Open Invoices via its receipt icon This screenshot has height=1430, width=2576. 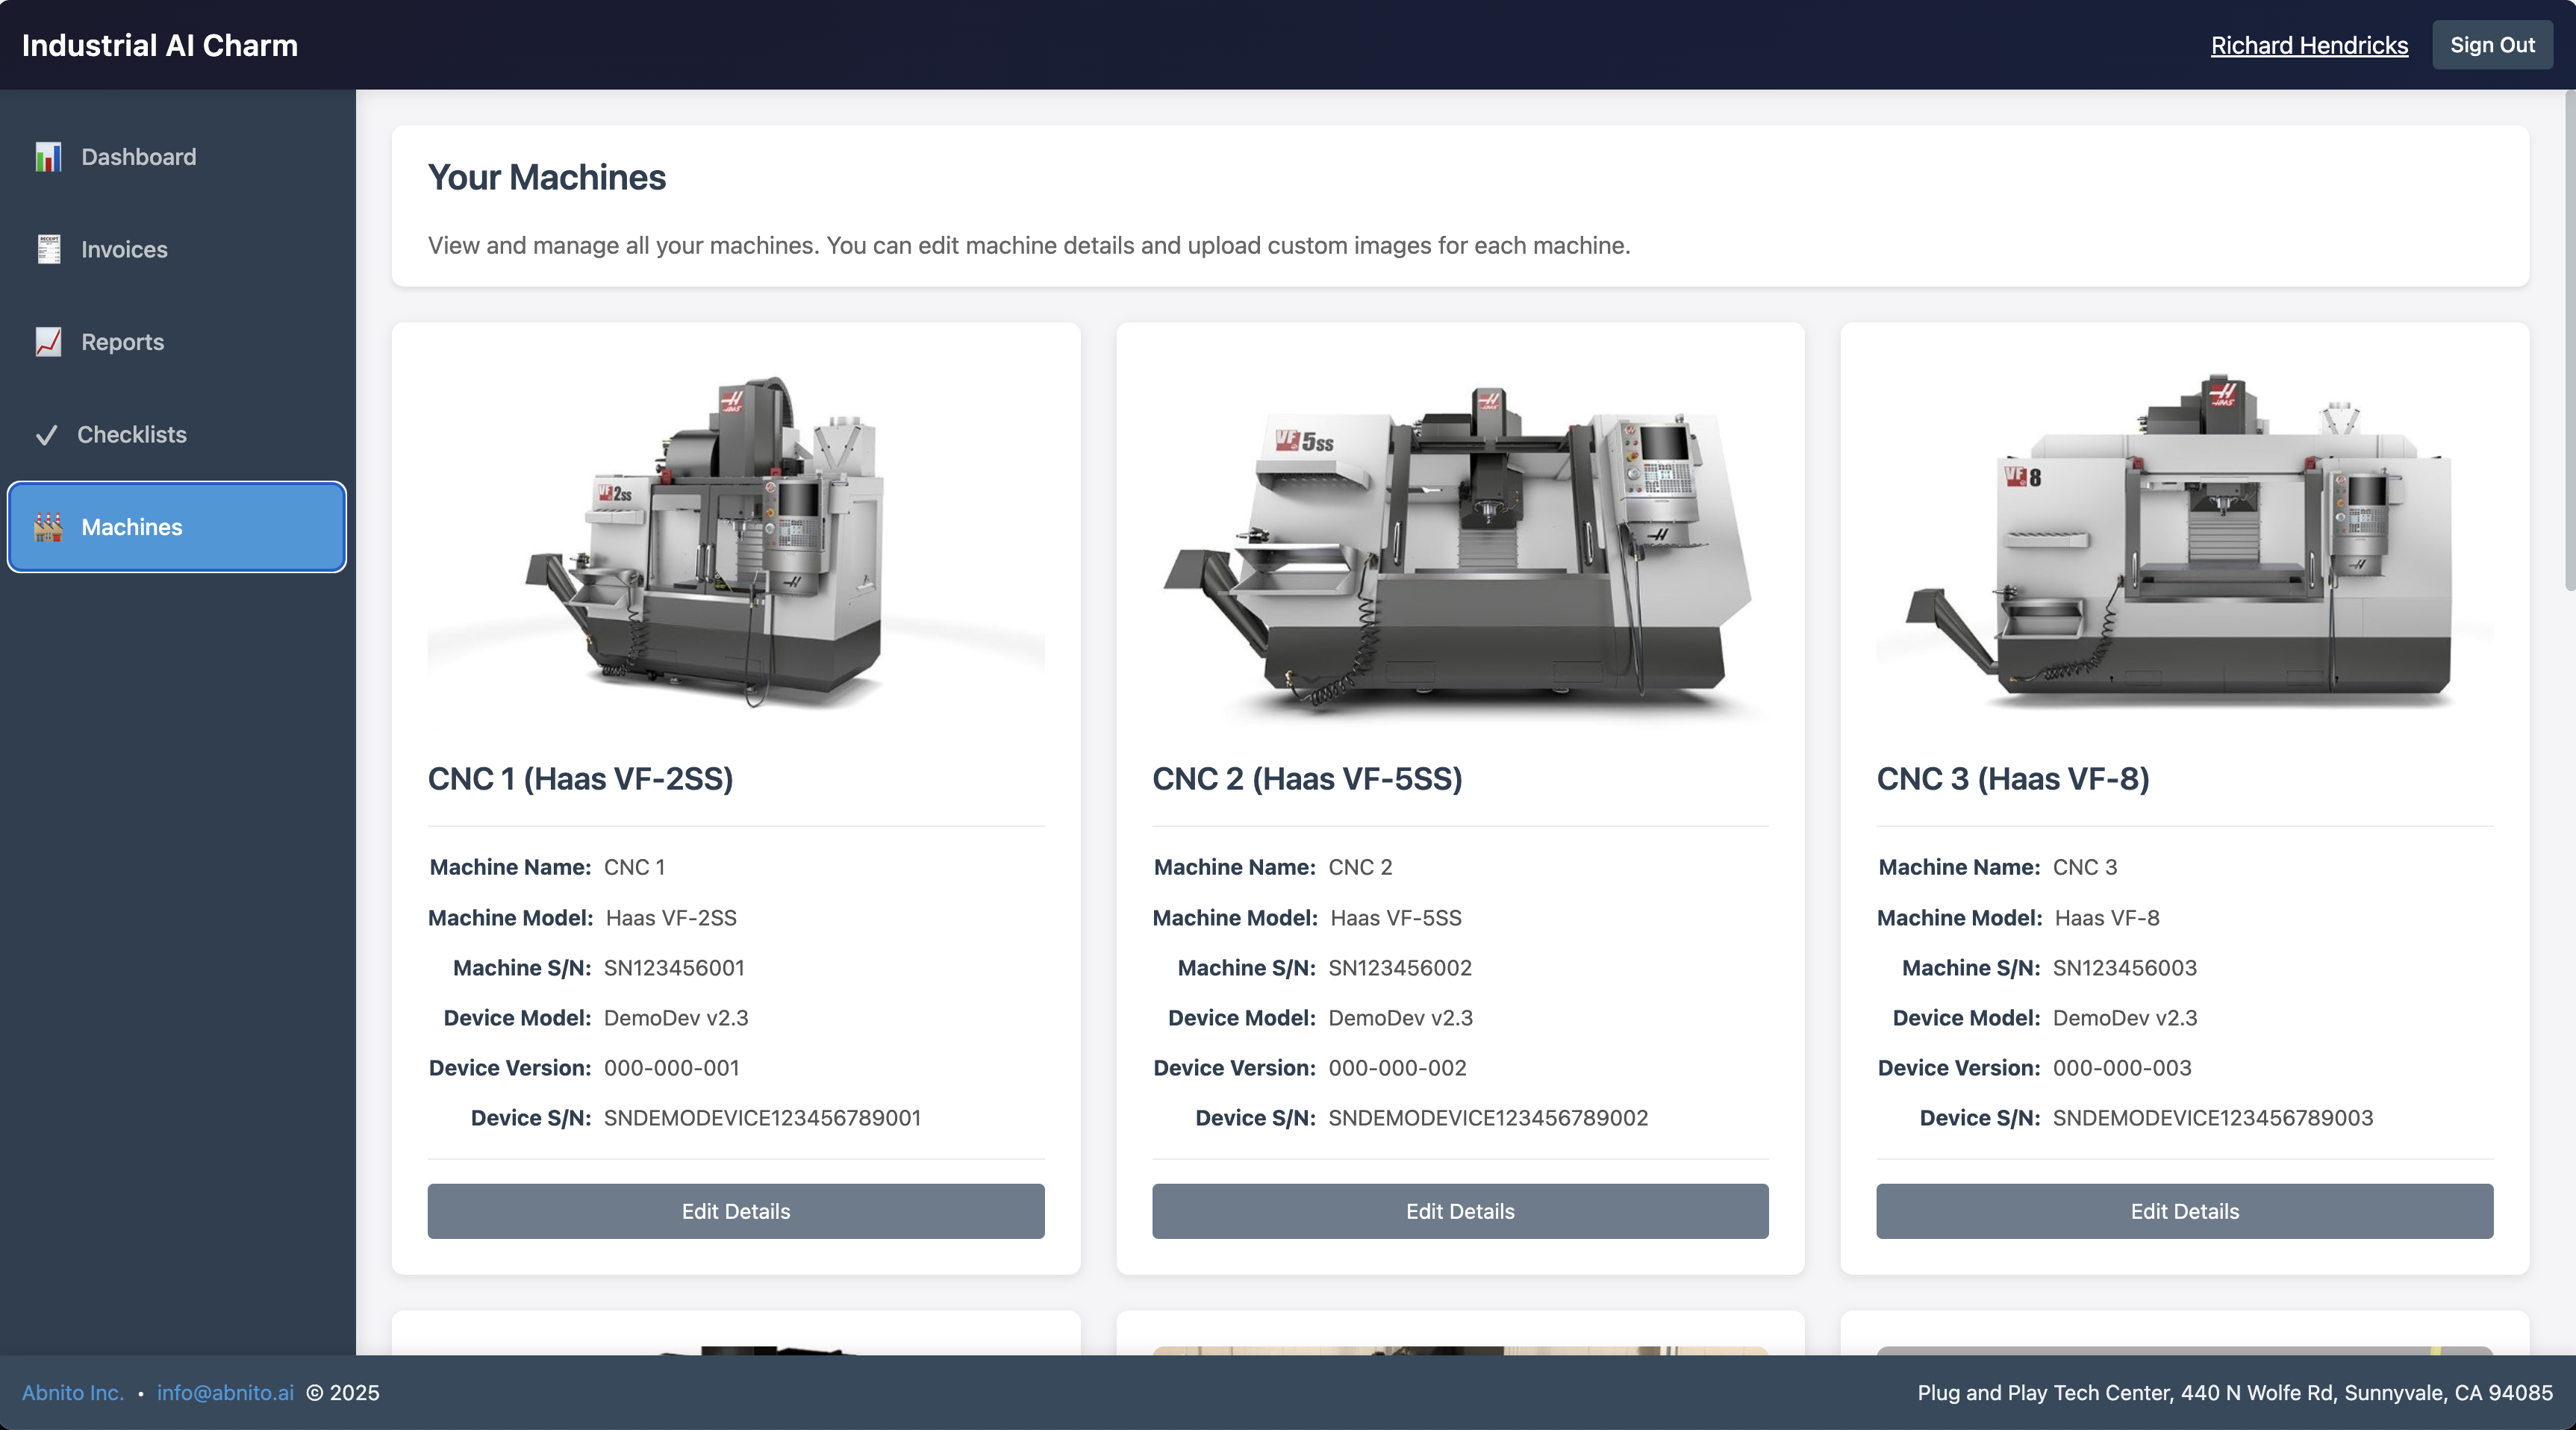[x=48, y=249]
